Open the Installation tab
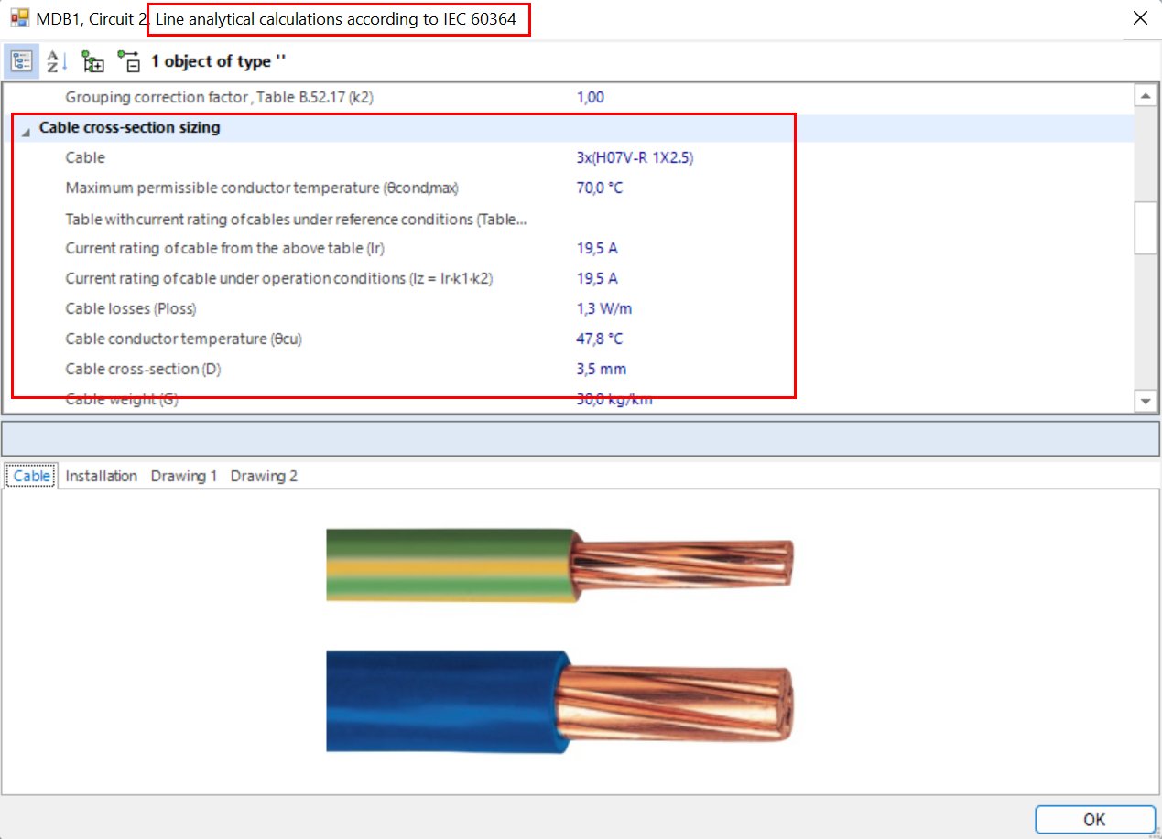The width and height of the screenshot is (1162, 839). [x=101, y=476]
